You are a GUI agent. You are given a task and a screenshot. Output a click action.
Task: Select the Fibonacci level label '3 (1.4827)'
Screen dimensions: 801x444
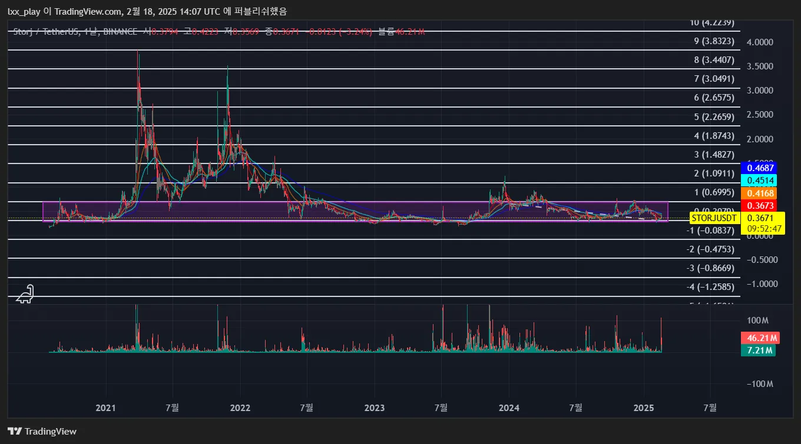[714, 155]
